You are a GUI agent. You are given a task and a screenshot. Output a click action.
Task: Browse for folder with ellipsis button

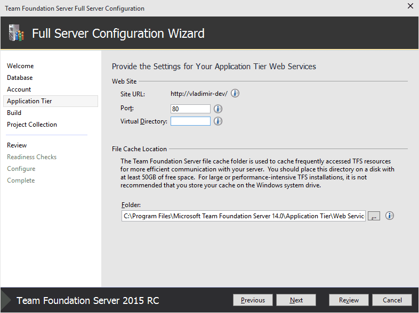click(374, 216)
